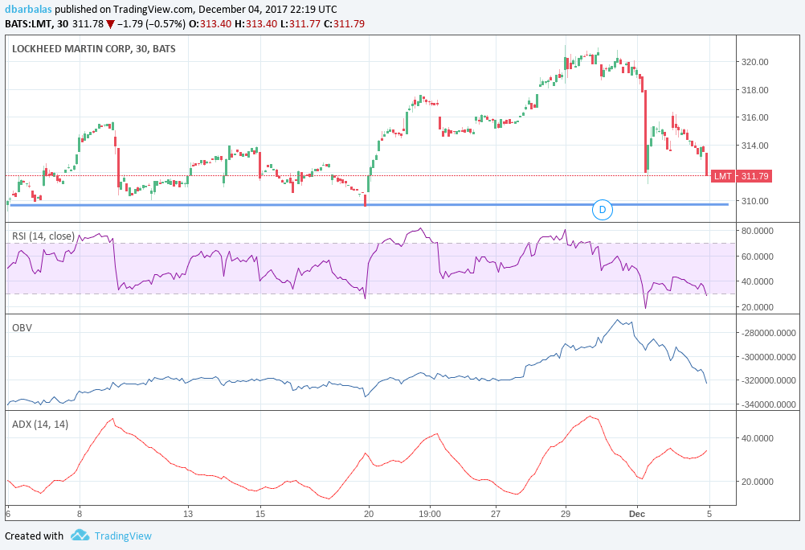Click the TradingView link at bottom
Image resolution: width=805 pixels, height=550 pixels.
(x=123, y=536)
